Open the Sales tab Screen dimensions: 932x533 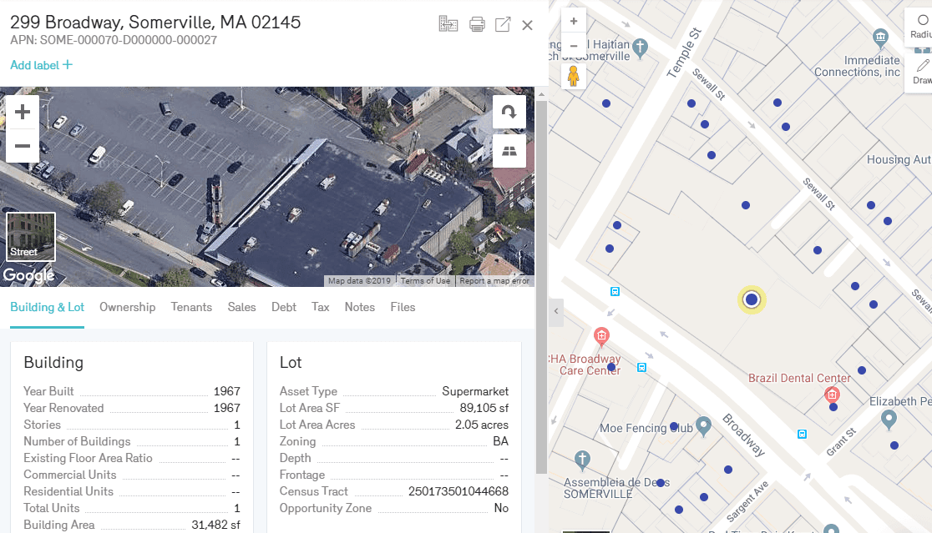pos(241,307)
